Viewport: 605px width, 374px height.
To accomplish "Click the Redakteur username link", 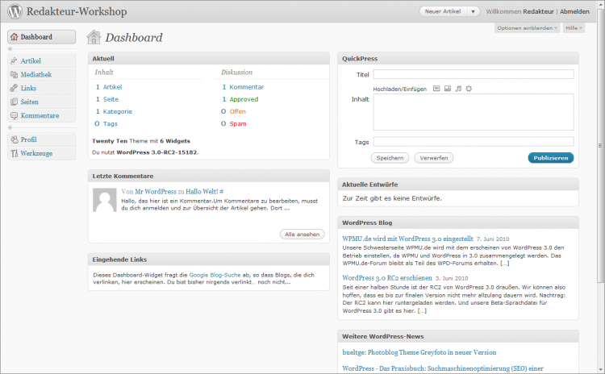I will tap(538, 11).
